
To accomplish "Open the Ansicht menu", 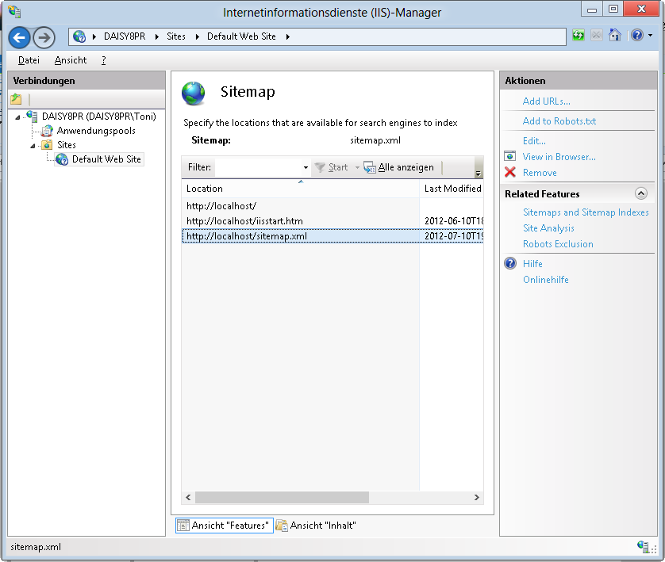I will (x=71, y=60).
